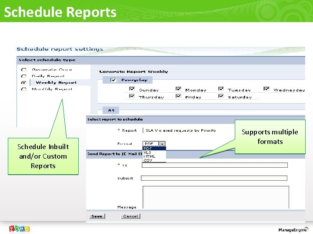Choose CSV from the format list

[154, 160]
